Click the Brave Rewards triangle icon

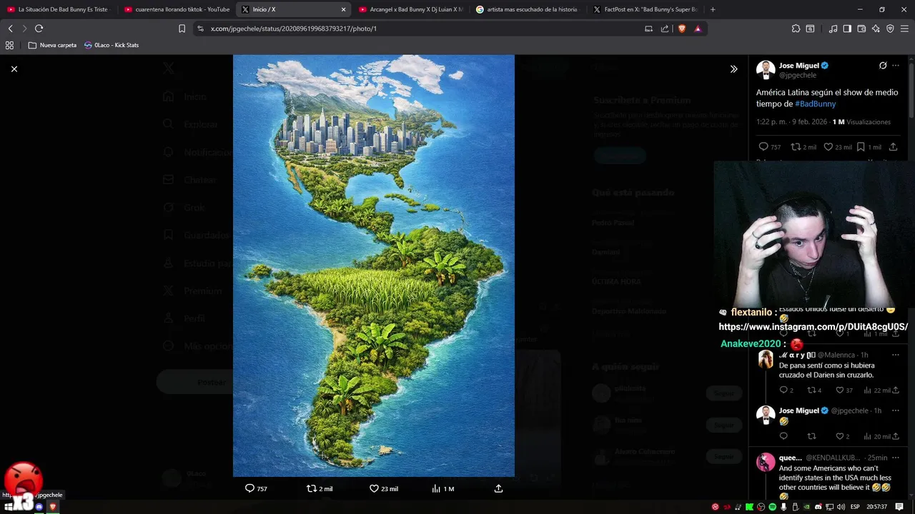[698, 29]
